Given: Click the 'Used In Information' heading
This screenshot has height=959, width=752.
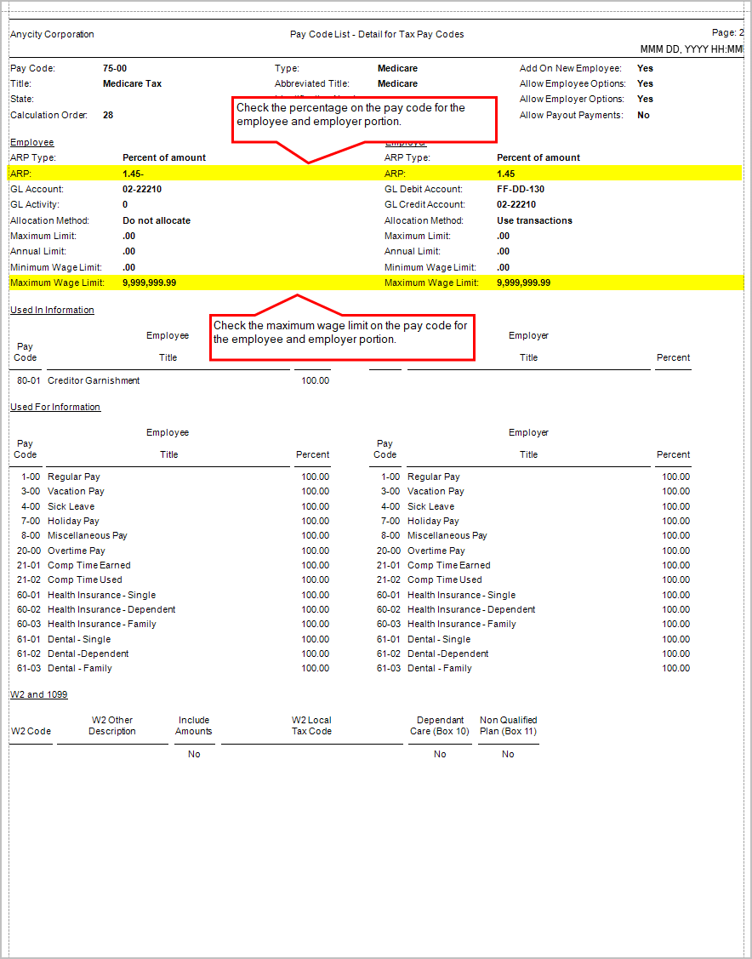Looking at the screenshot, I should [52, 310].
